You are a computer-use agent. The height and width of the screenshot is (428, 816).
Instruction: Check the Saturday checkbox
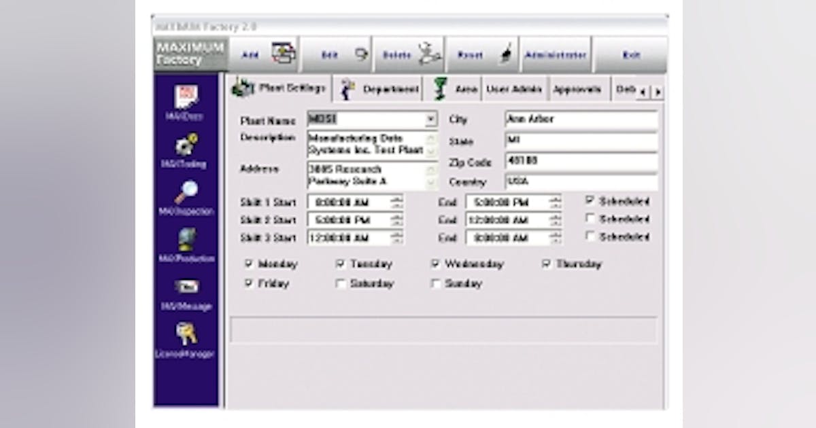[341, 283]
